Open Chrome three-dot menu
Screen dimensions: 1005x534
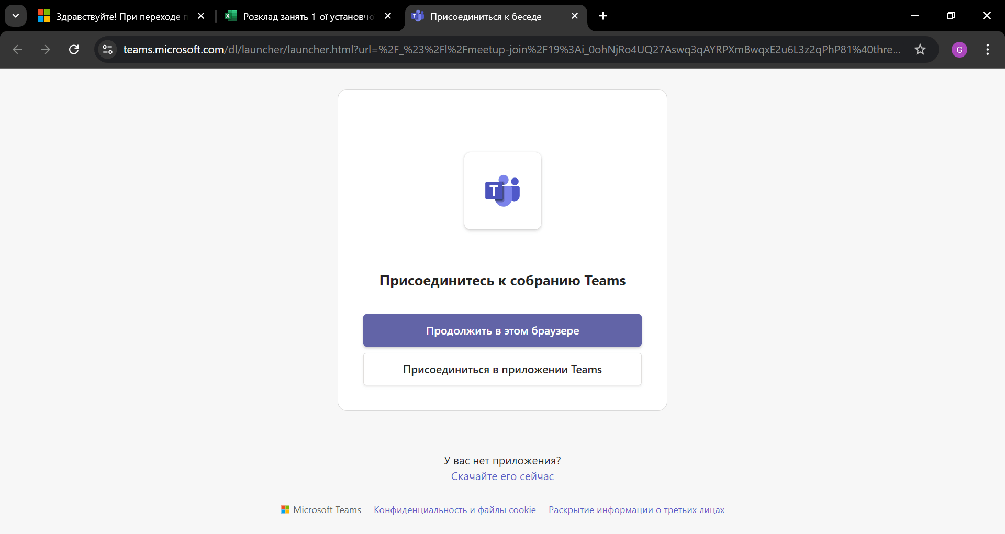[x=988, y=50]
